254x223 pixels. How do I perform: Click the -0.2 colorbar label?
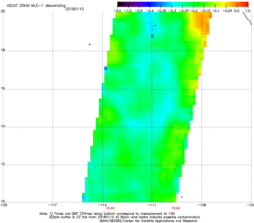[194, 11]
